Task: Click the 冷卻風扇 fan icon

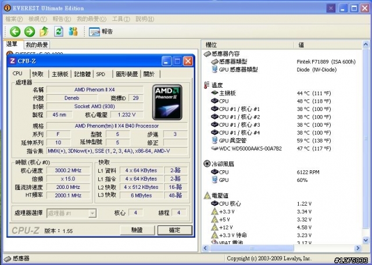Action: (207, 164)
